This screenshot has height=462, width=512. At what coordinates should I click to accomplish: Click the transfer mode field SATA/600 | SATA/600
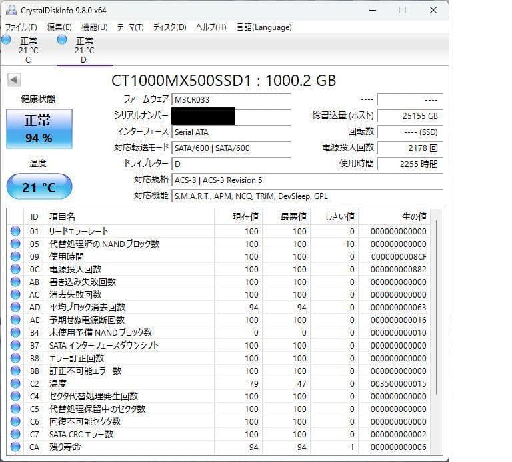pos(231,148)
